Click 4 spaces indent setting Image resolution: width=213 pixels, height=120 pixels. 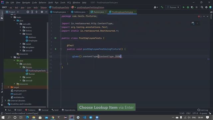coord(203,113)
